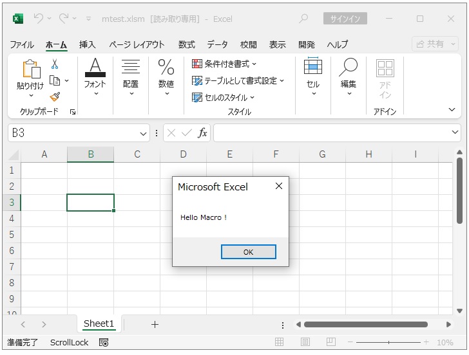Open the Redo history dropdown arrow
The width and height of the screenshot is (469, 355).
(x=75, y=19)
